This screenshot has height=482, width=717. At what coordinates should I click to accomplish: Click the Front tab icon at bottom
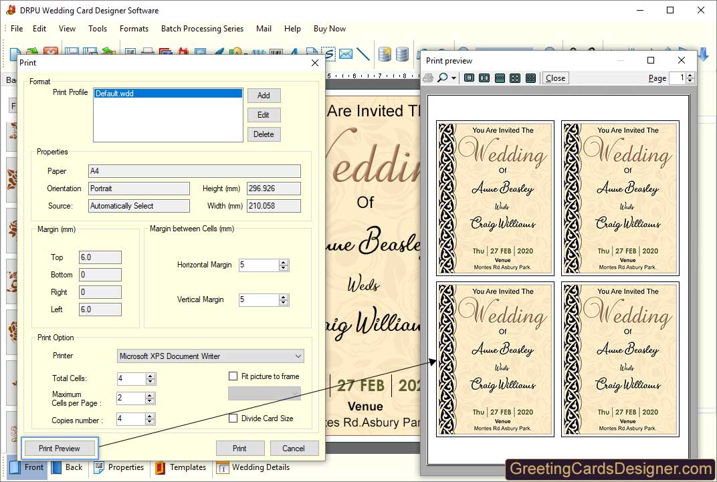pos(15,467)
